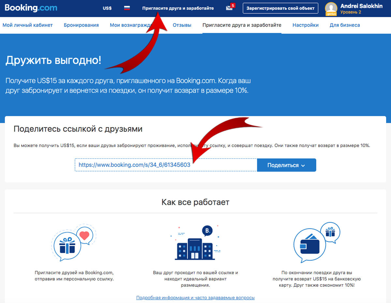Click the user avatar with genius badge
The width and height of the screenshot is (391, 303).
pyautogui.click(x=331, y=9)
